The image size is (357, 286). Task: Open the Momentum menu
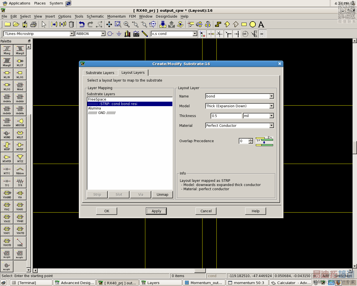coord(116,16)
